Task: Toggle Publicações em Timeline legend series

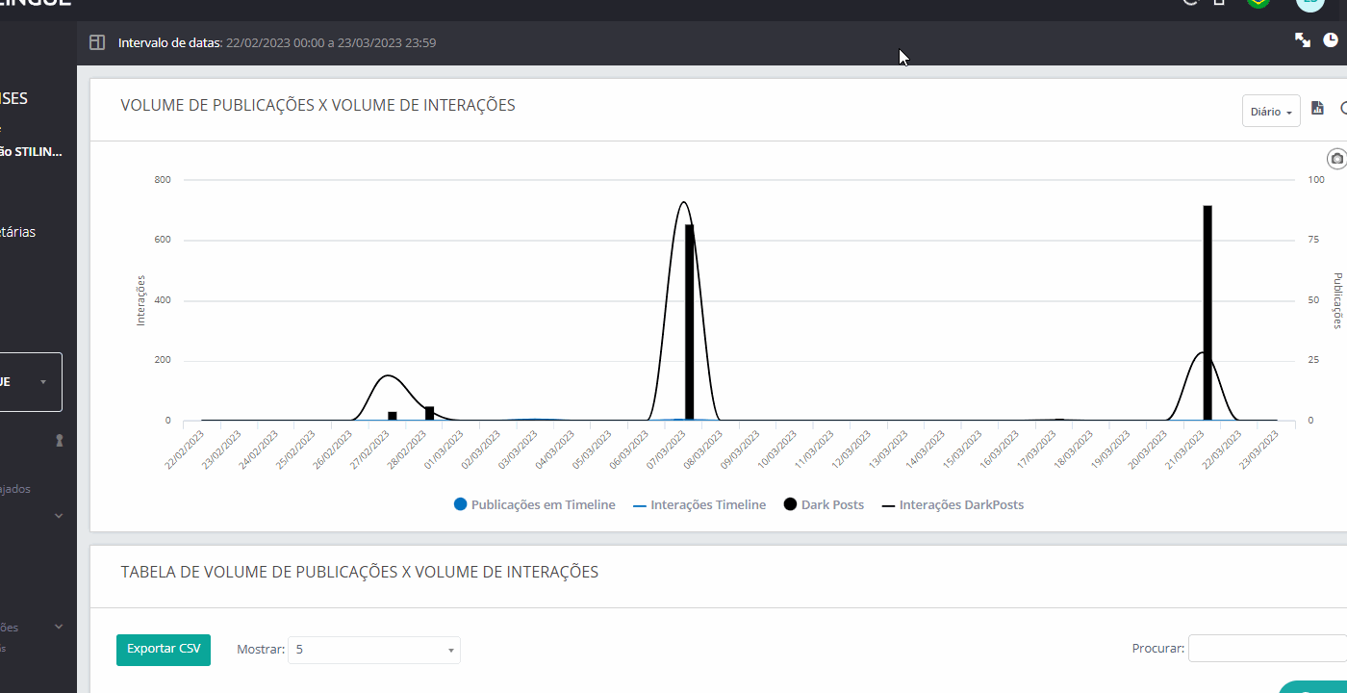Action: point(534,504)
